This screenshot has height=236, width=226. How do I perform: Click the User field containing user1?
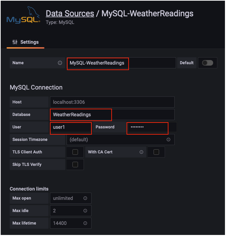tap(71, 127)
